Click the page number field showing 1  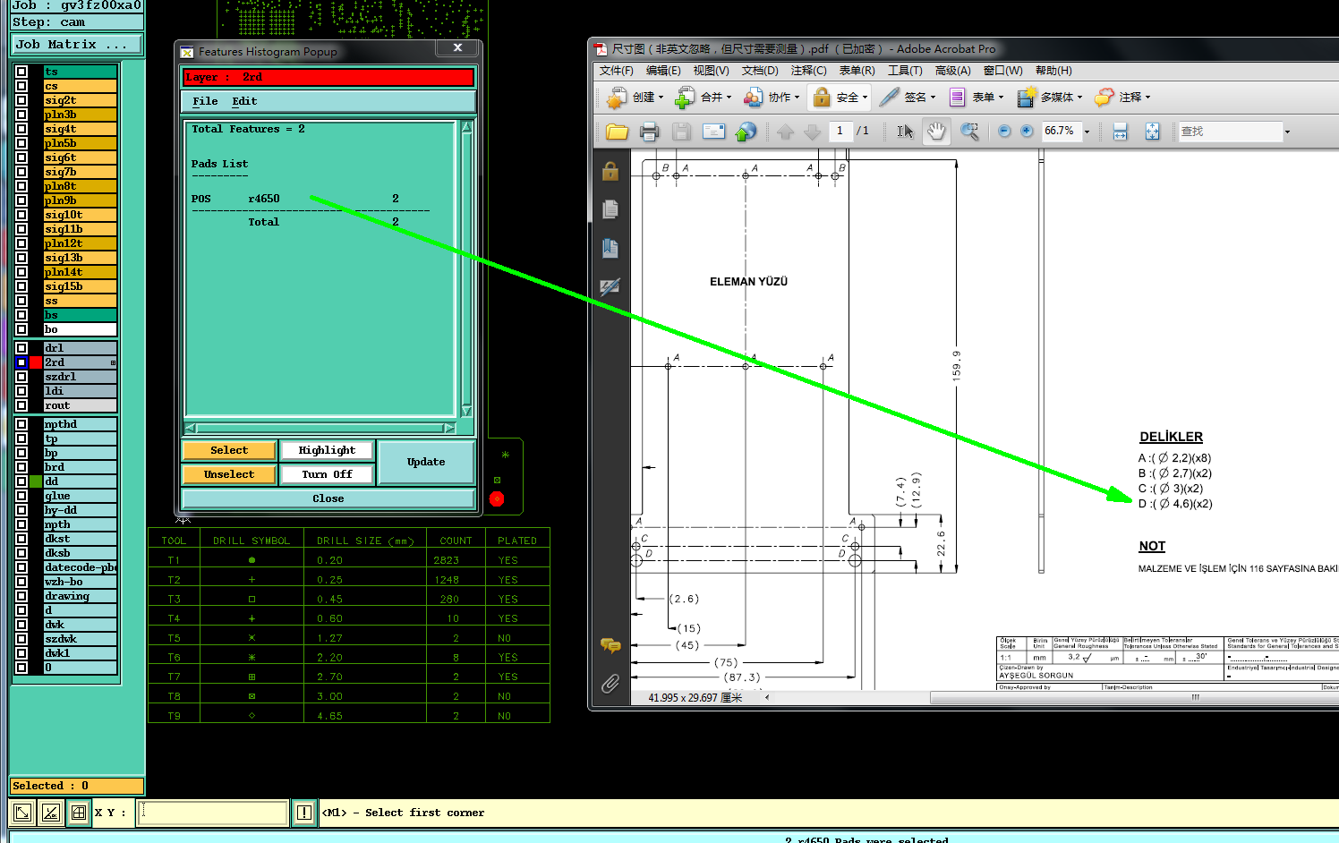click(840, 132)
